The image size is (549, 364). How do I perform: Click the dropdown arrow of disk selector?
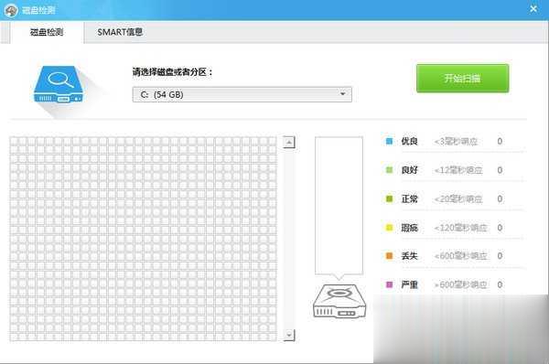[343, 94]
